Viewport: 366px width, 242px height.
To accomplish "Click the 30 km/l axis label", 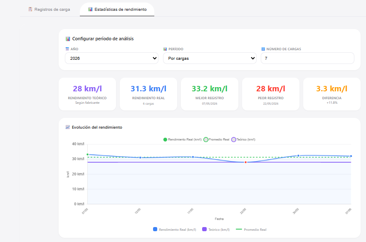I will click(x=78, y=159).
